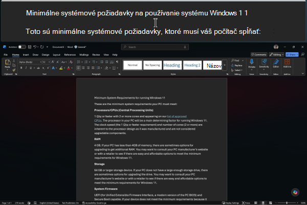Screen dimensions: 307x205
Task: Switch to the Insert tab
Action: pos(26,55)
